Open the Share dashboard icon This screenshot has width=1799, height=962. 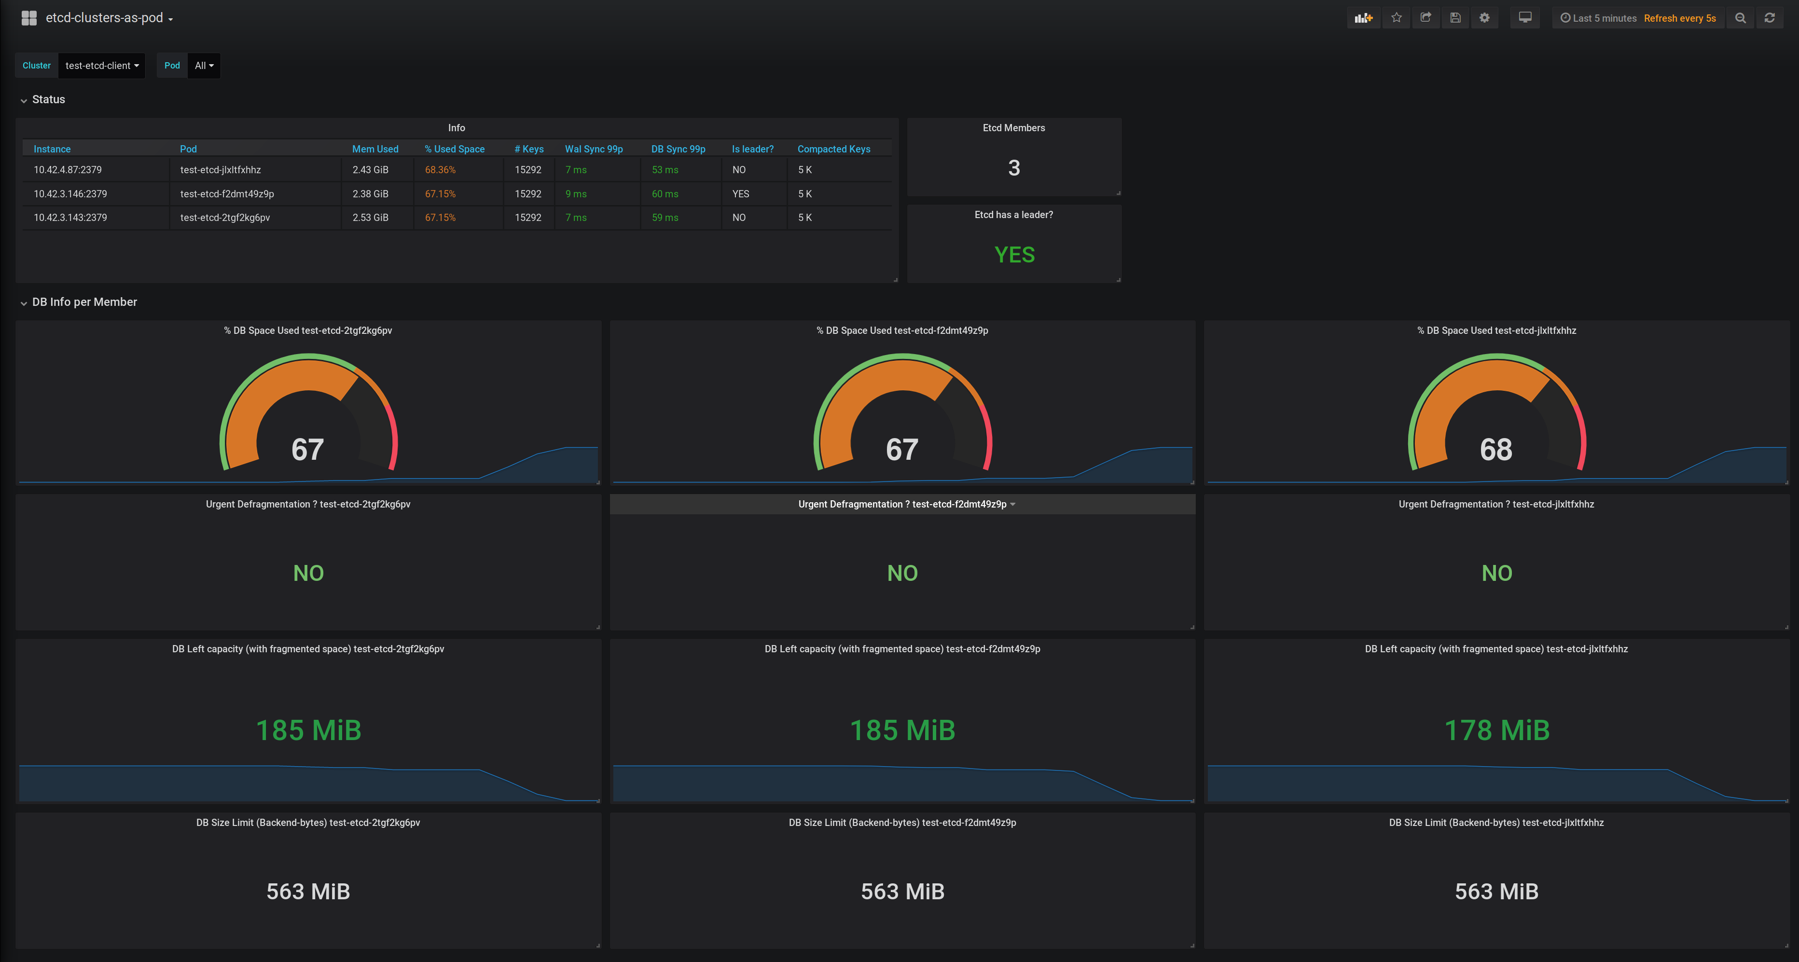[1425, 18]
